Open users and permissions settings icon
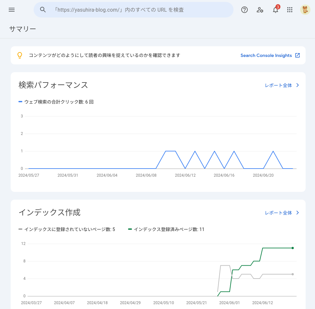The height and width of the screenshot is (309, 315). click(260, 10)
